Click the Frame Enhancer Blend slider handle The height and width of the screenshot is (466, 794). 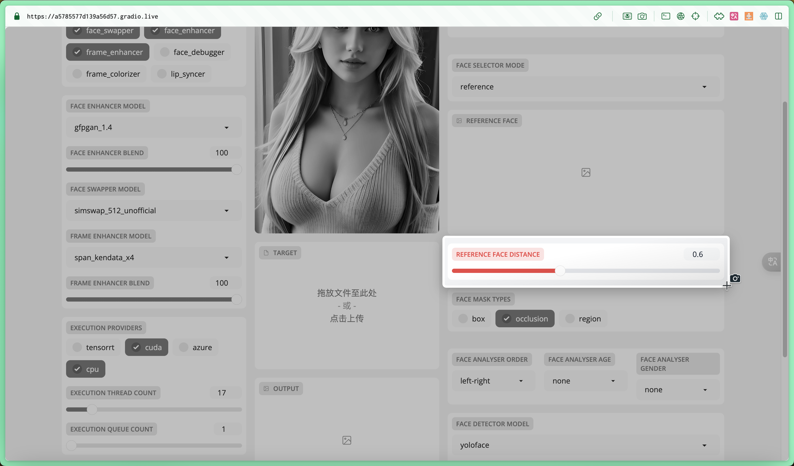click(x=237, y=299)
